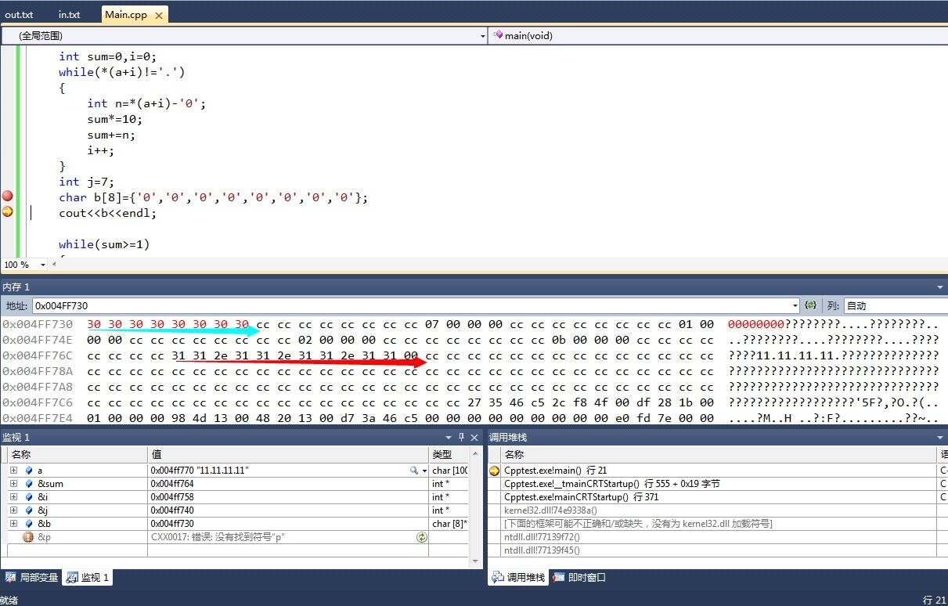Click the 行 21 status bar indicator
This screenshot has width=948, height=606.
[934, 600]
